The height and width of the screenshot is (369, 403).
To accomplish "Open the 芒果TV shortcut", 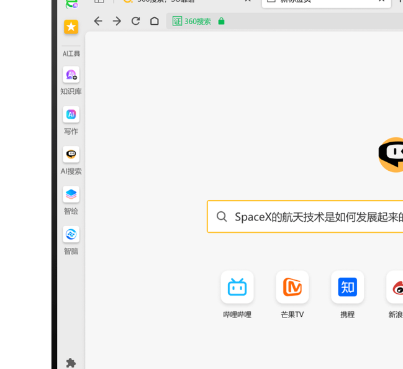I will click(x=292, y=287).
